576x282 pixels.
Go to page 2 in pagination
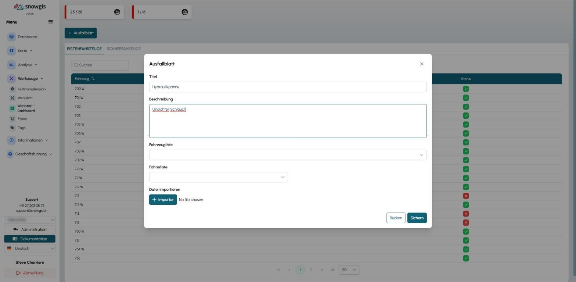311,270
